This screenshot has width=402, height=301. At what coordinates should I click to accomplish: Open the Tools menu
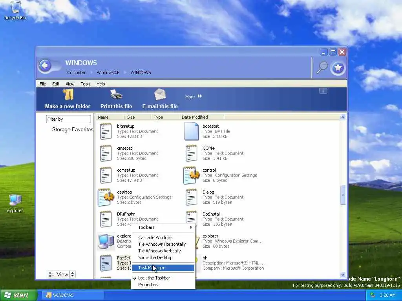[x=85, y=84]
